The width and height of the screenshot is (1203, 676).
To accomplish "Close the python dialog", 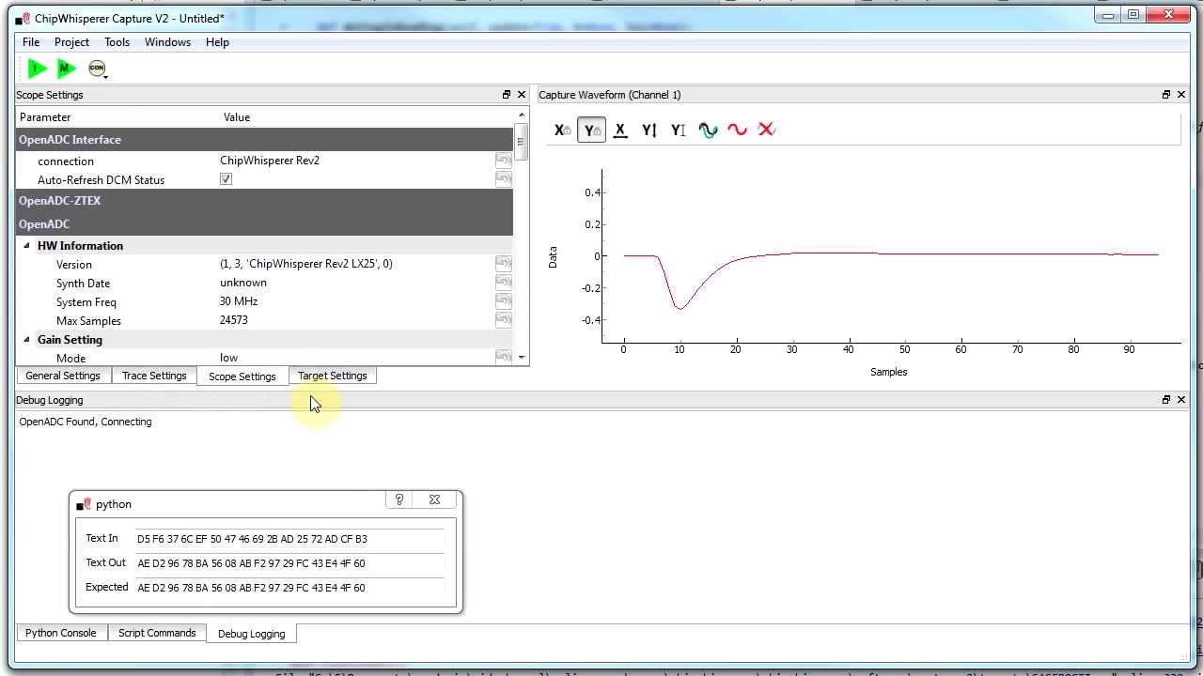I will tap(434, 500).
